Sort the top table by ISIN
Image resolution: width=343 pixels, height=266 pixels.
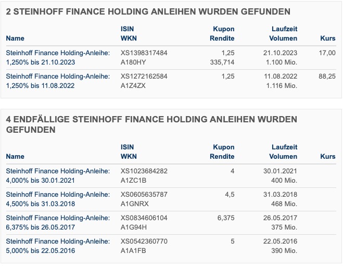(127, 29)
